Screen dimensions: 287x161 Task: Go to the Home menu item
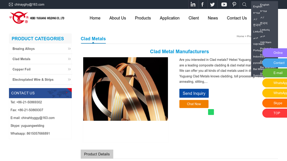pyautogui.click(x=95, y=18)
